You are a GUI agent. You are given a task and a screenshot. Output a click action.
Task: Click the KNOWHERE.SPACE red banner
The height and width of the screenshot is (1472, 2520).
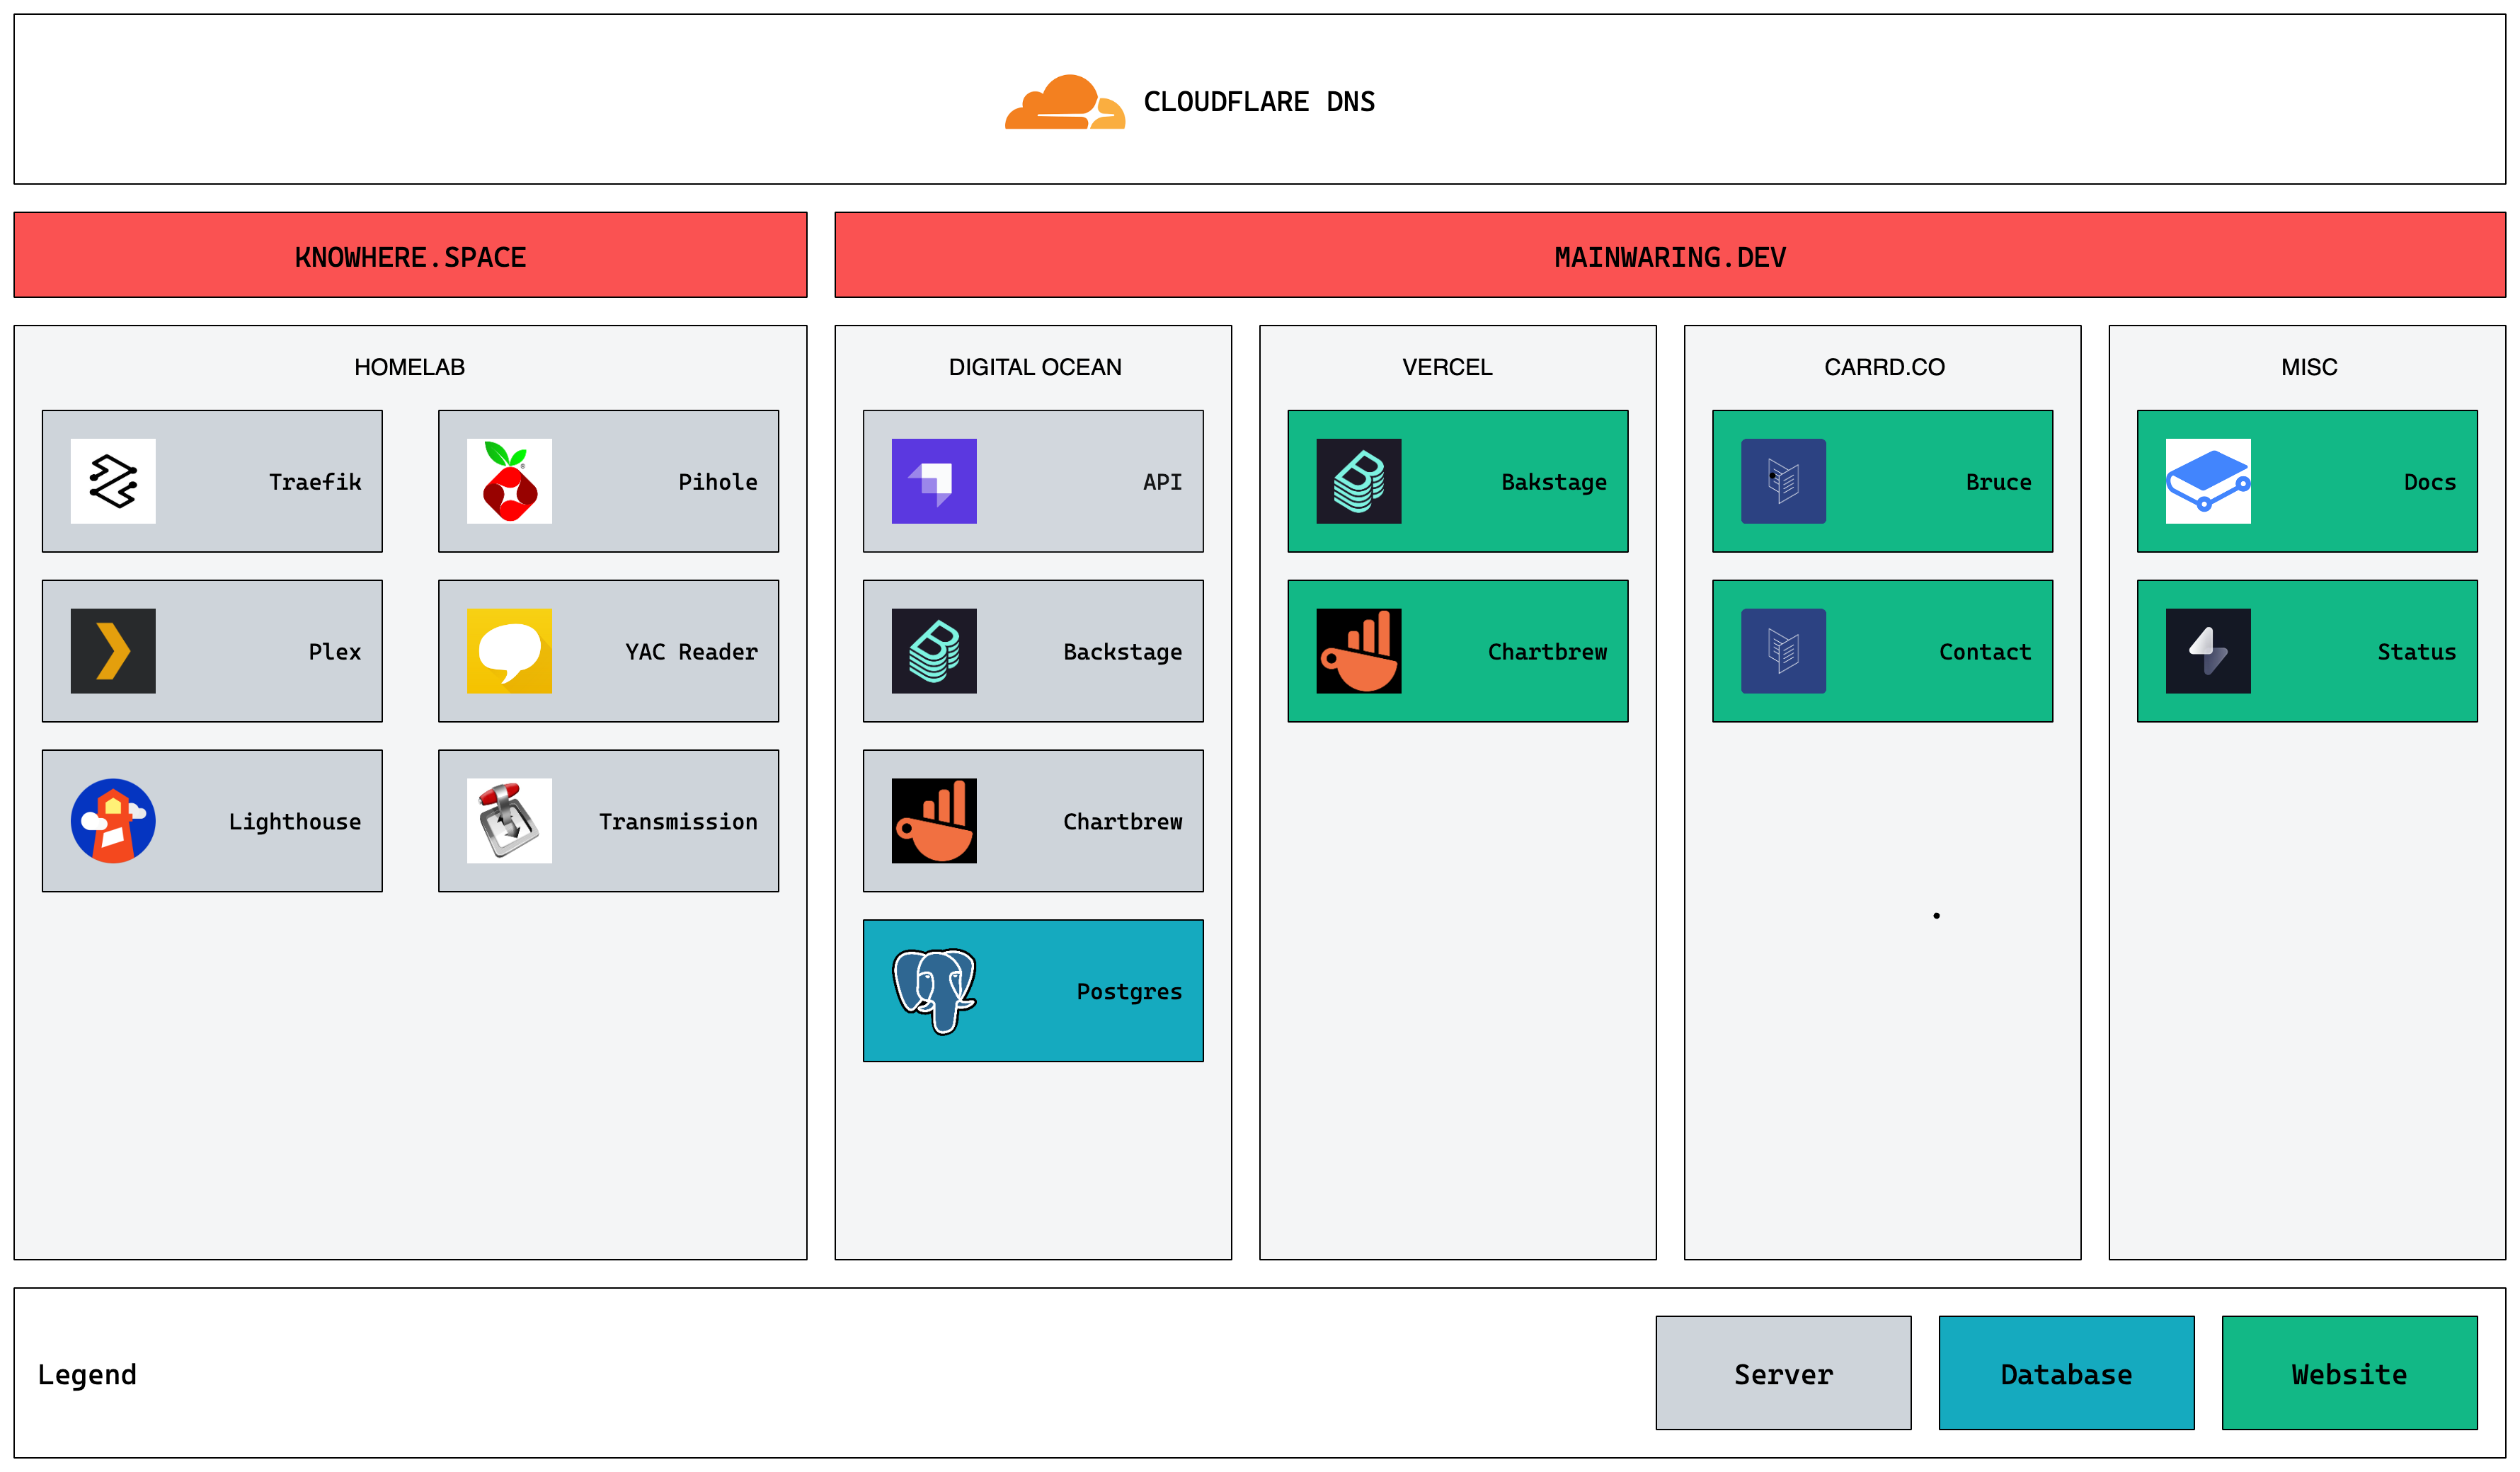(x=410, y=256)
